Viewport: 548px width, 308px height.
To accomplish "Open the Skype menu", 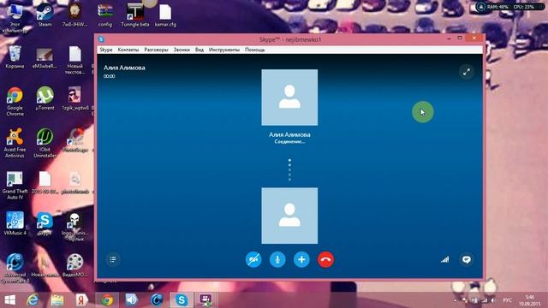I will 106,50.
